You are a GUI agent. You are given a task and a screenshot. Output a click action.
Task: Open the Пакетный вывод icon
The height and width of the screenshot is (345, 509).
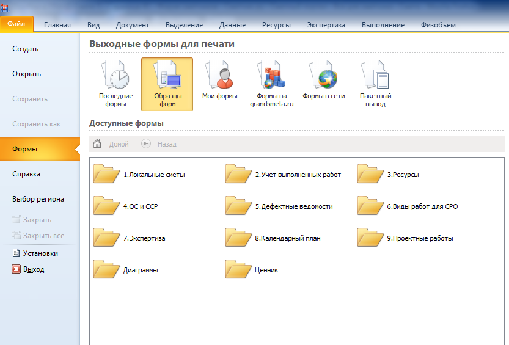(x=375, y=84)
